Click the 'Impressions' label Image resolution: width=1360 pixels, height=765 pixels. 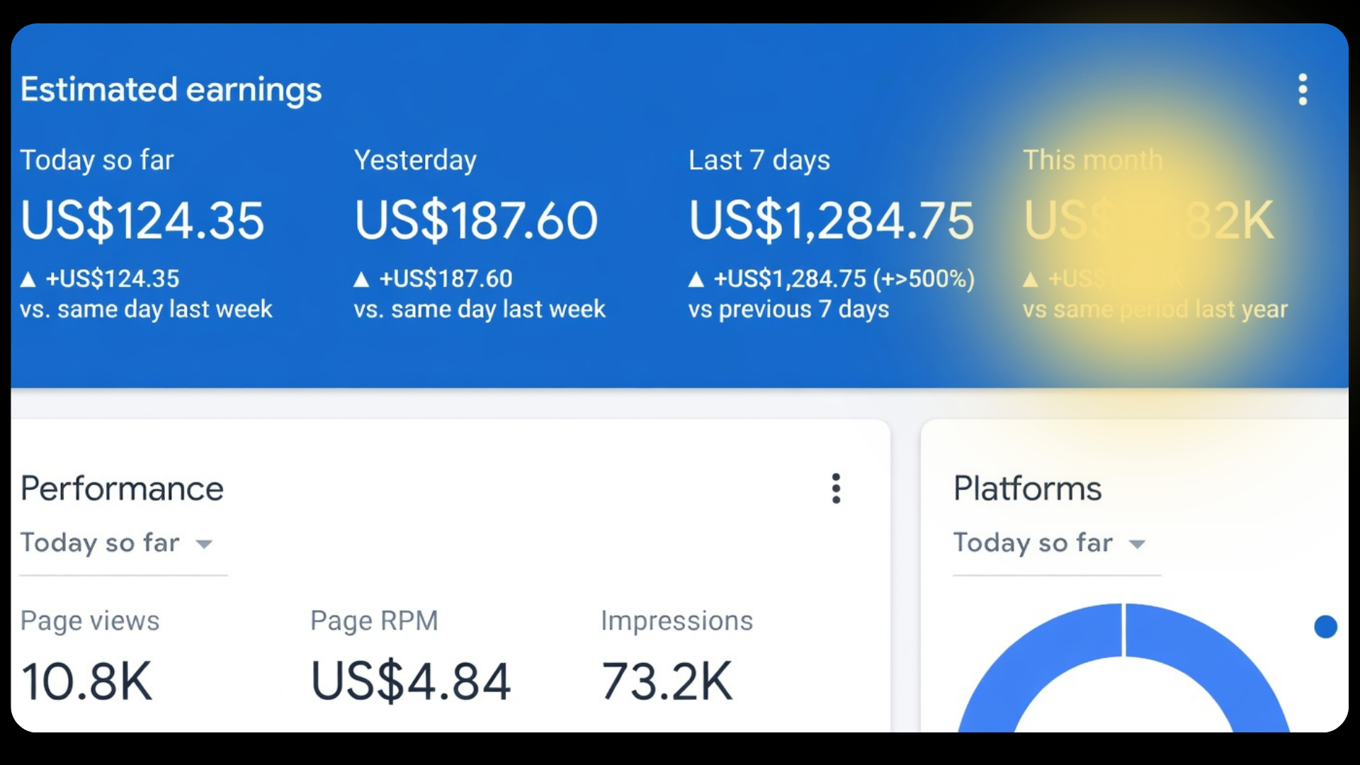click(x=676, y=621)
